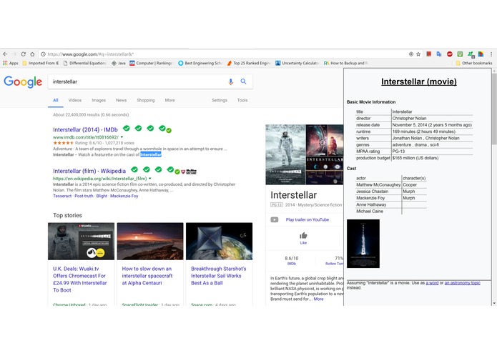
Task: Open the Tesseract sublink
Action: point(62,196)
